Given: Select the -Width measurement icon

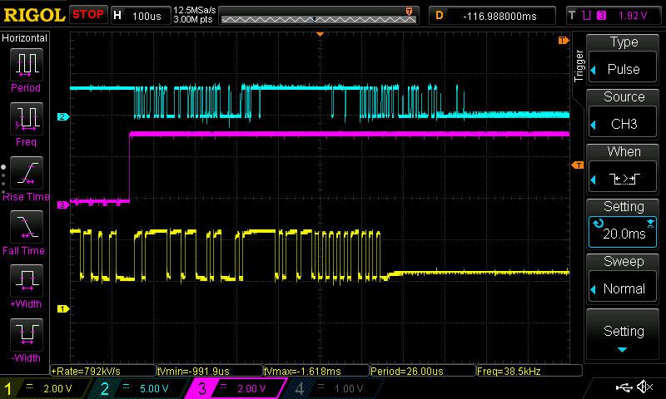Looking at the screenshot, I should click(x=27, y=334).
